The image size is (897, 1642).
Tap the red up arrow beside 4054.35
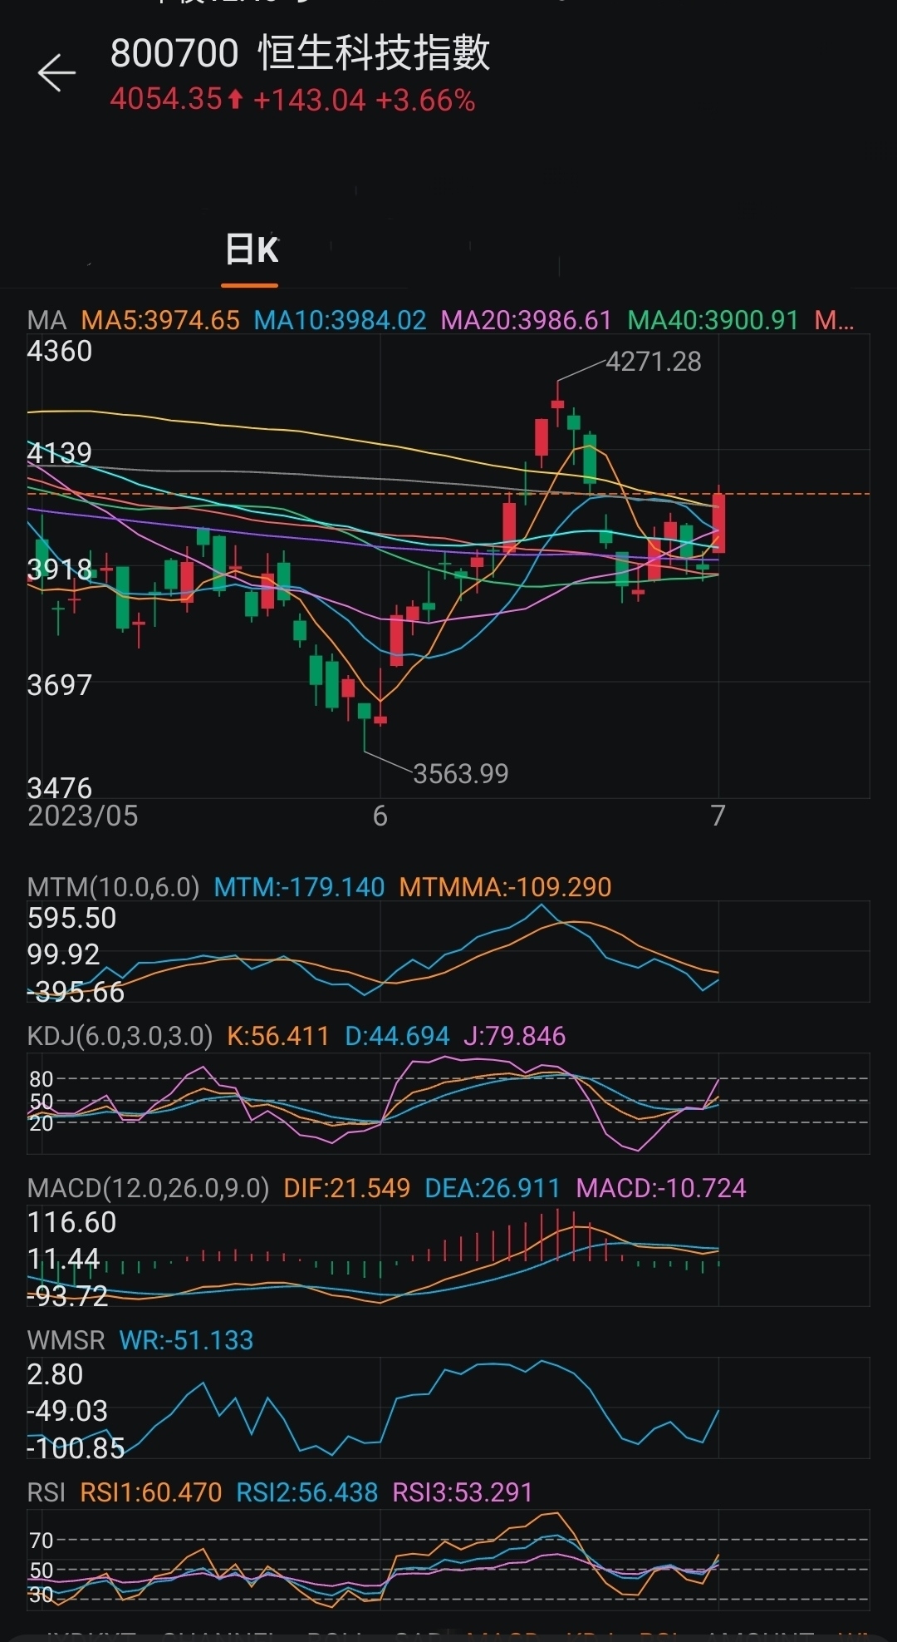tap(235, 101)
